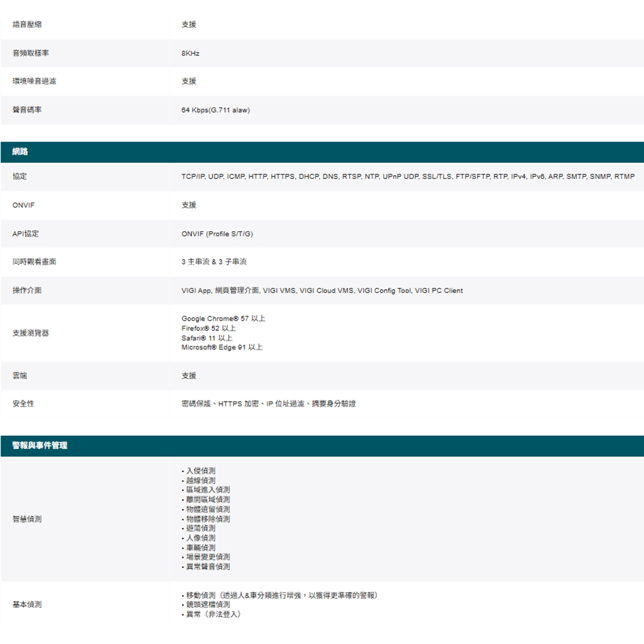Click the Microsoft Edge 91 以上 line
This screenshot has height=644, width=644.
pyautogui.click(x=222, y=348)
